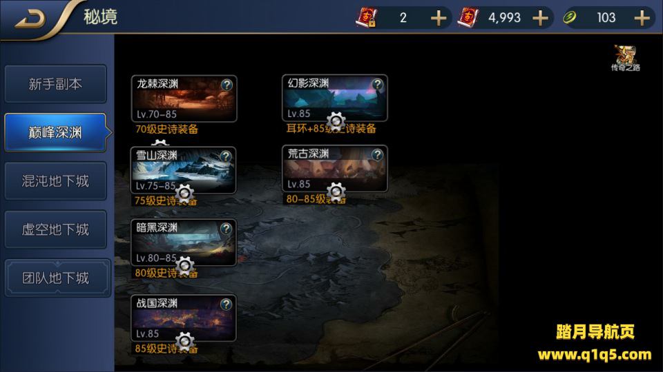Show info icon for 暗黑深渊
This screenshot has height=372, width=663.
[226, 229]
